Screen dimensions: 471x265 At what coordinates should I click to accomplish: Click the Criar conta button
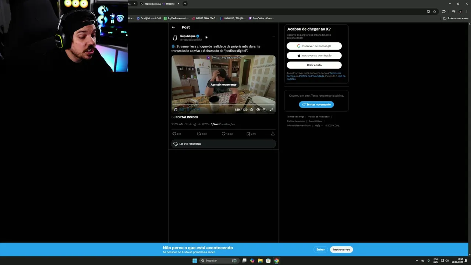coord(314,65)
